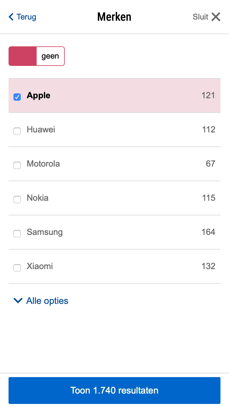
Task: Enable the Nokia checkbox
Action: click(x=17, y=200)
